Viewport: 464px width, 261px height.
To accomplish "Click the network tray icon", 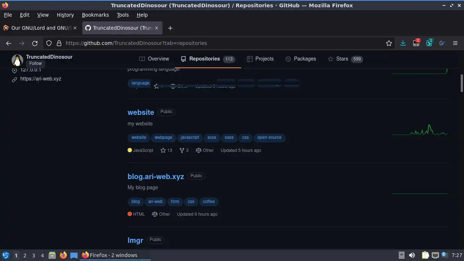I will [x=435, y=255].
